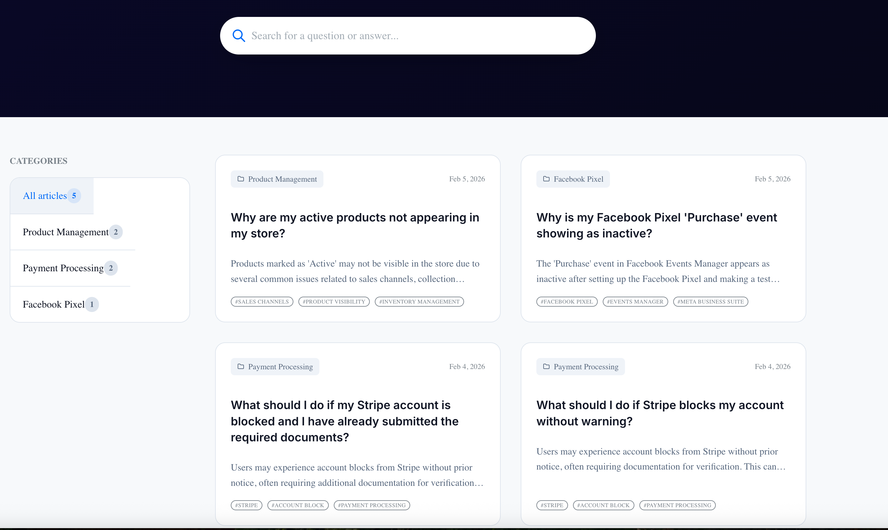Click folder icon on Product Management card badge

[241, 179]
